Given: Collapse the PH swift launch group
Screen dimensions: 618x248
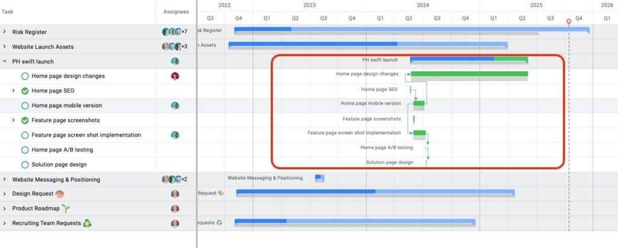Looking at the screenshot, I should tap(4, 61).
